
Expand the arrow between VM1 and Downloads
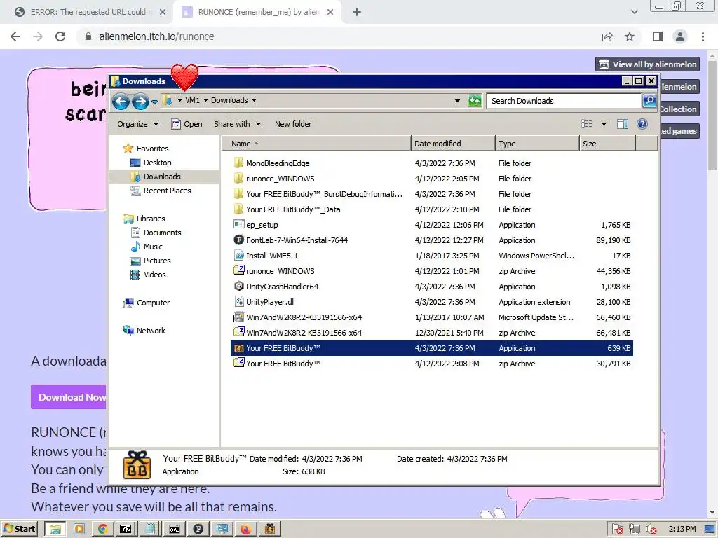pyautogui.click(x=205, y=101)
